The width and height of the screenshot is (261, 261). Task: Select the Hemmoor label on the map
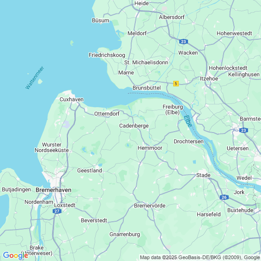coord(150,148)
